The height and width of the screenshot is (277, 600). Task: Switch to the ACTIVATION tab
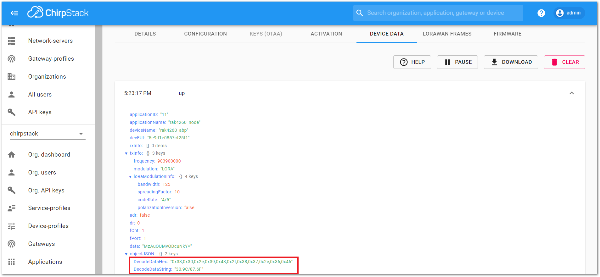click(326, 34)
